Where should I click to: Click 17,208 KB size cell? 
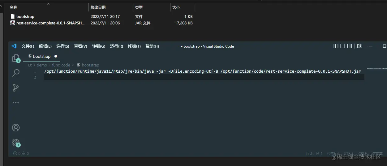point(184,23)
